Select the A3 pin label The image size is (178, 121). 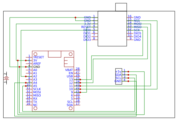(x=35, y=80)
